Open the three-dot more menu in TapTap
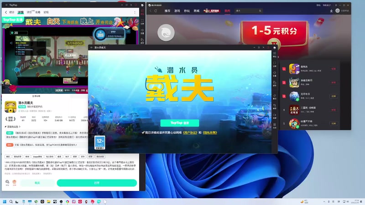 point(135,12)
